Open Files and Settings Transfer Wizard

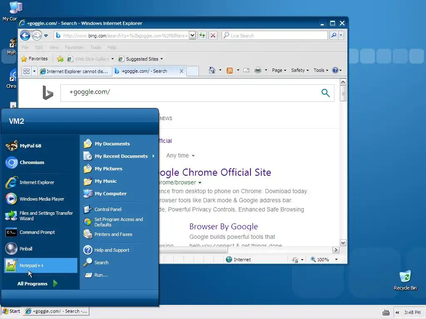click(x=41, y=216)
